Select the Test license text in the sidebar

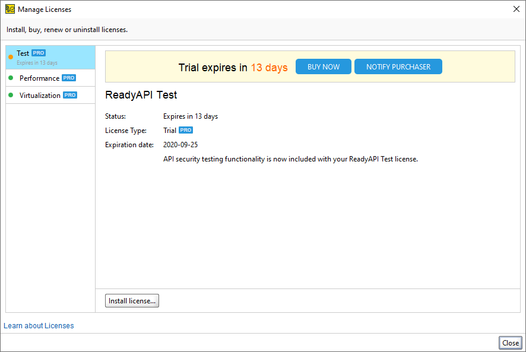tap(23, 53)
